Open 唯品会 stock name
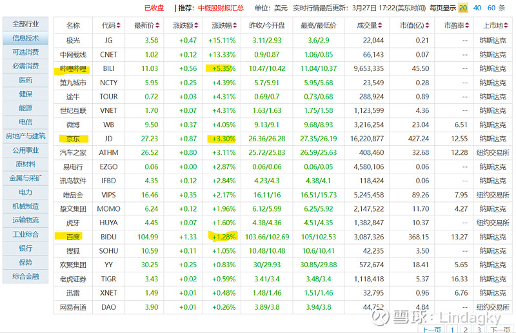 click(73, 195)
